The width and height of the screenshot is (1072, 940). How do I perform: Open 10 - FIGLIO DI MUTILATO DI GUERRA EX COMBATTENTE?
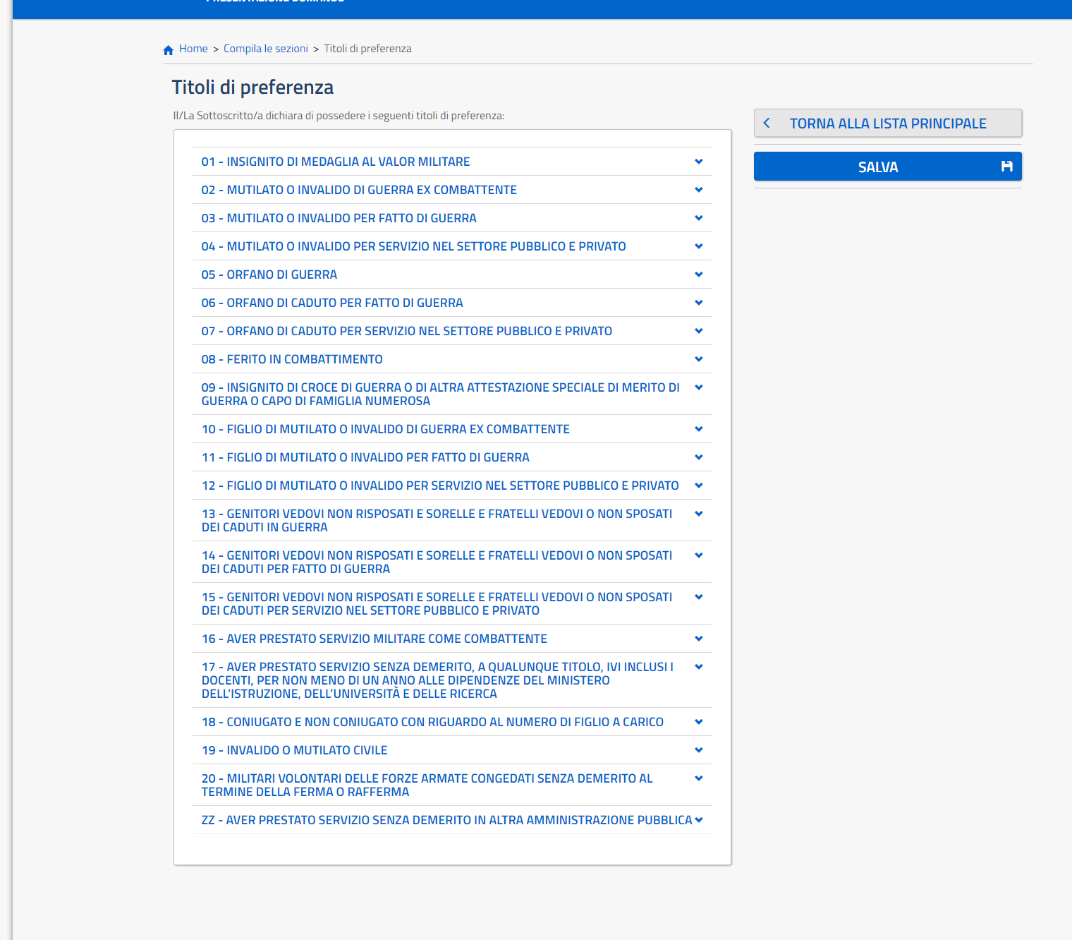(x=386, y=429)
